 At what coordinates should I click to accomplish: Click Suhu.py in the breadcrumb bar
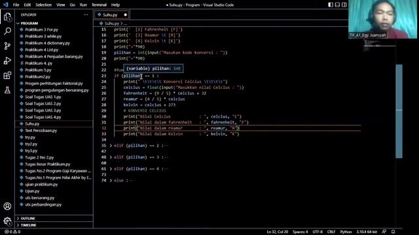(x=112, y=23)
